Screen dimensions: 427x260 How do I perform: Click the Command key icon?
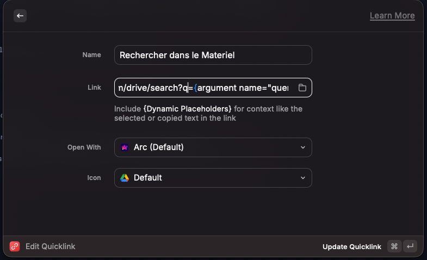[394, 246]
